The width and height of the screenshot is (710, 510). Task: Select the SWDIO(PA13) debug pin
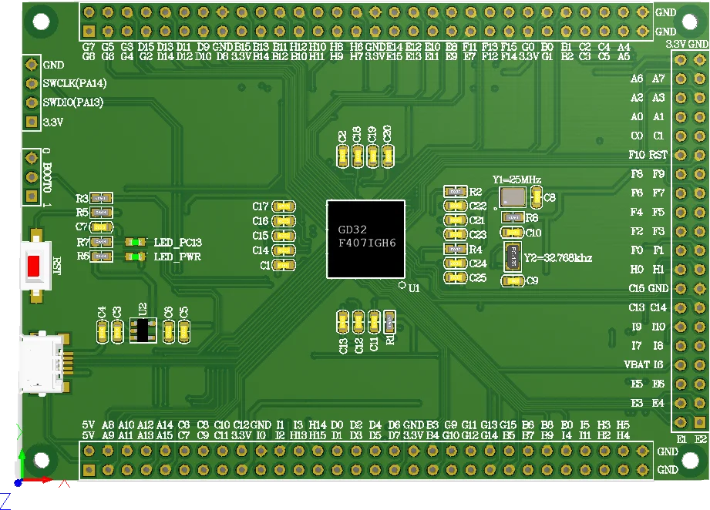[31, 101]
